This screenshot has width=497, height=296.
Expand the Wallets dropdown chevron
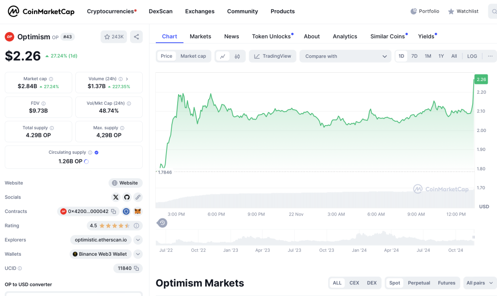click(x=138, y=254)
